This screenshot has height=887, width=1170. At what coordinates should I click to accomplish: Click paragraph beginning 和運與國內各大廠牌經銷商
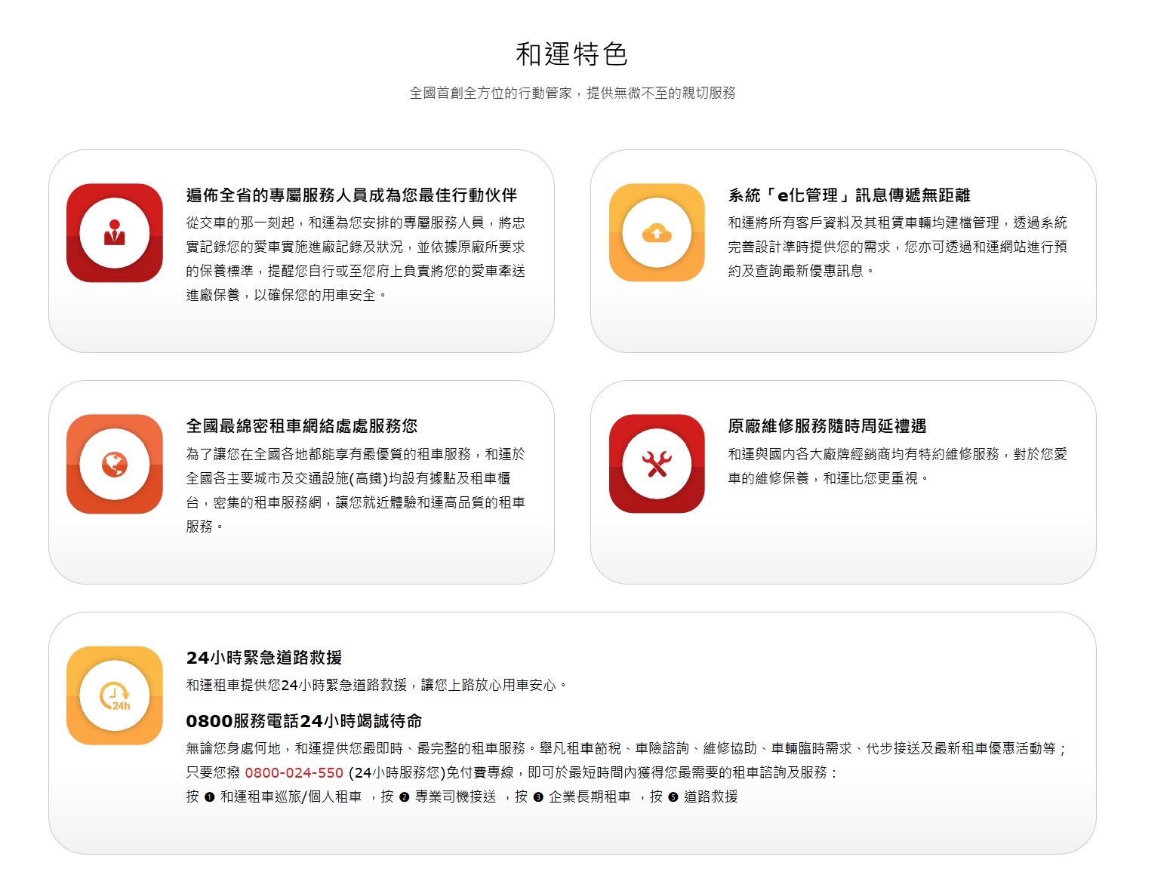(x=898, y=466)
